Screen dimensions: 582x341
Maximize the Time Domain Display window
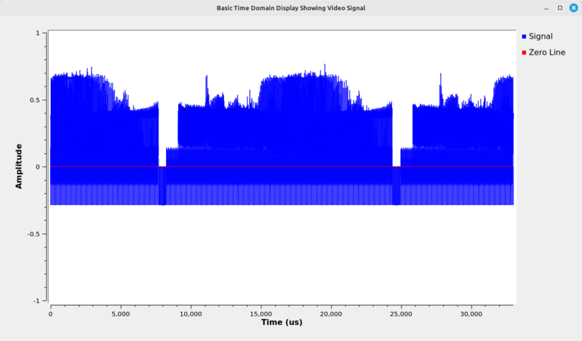pos(560,8)
